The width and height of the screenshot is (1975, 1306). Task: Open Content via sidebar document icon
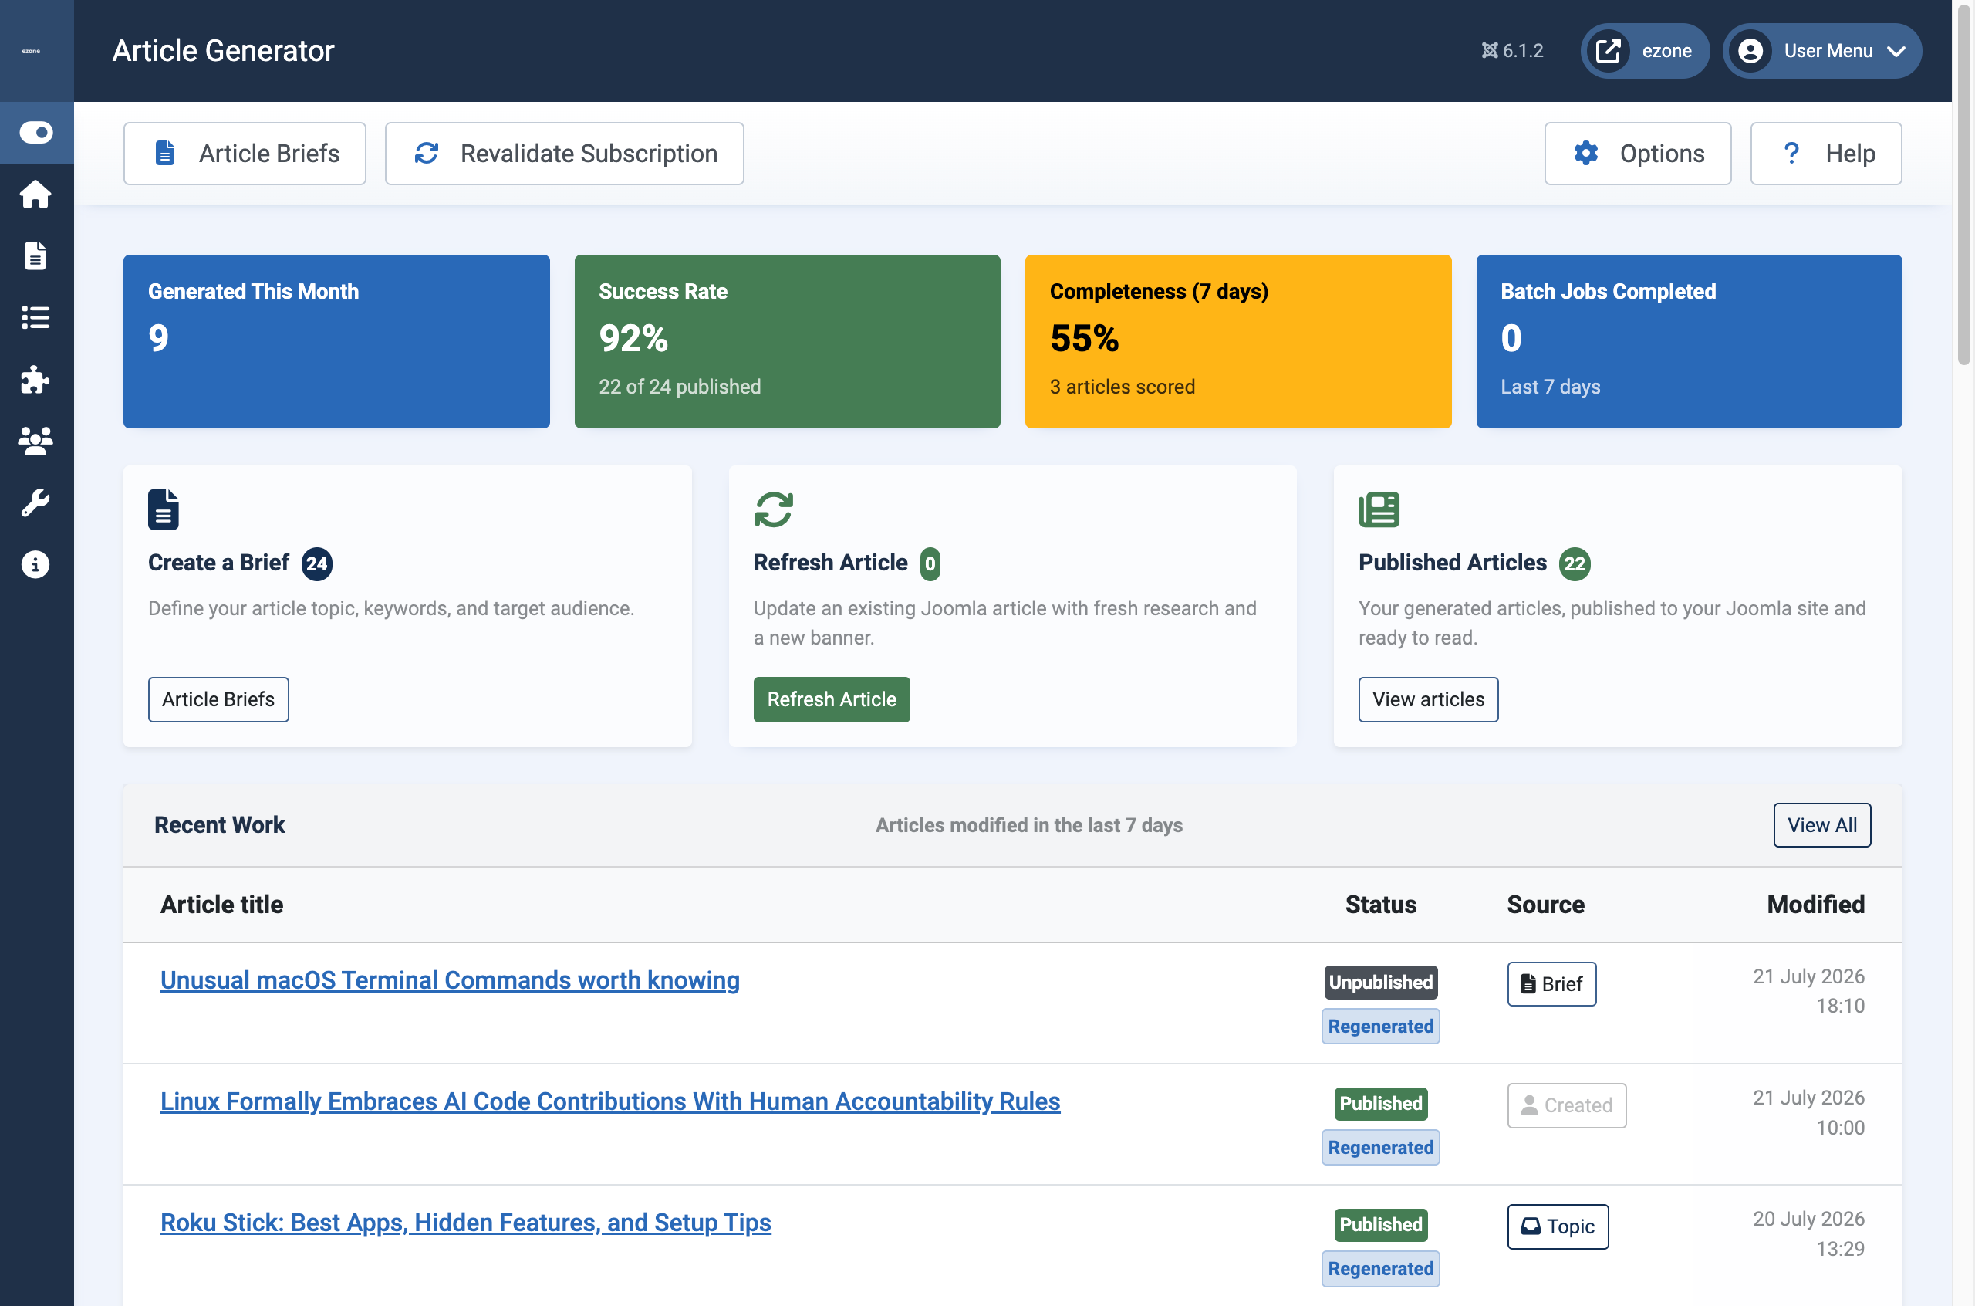pyautogui.click(x=35, y=255)
